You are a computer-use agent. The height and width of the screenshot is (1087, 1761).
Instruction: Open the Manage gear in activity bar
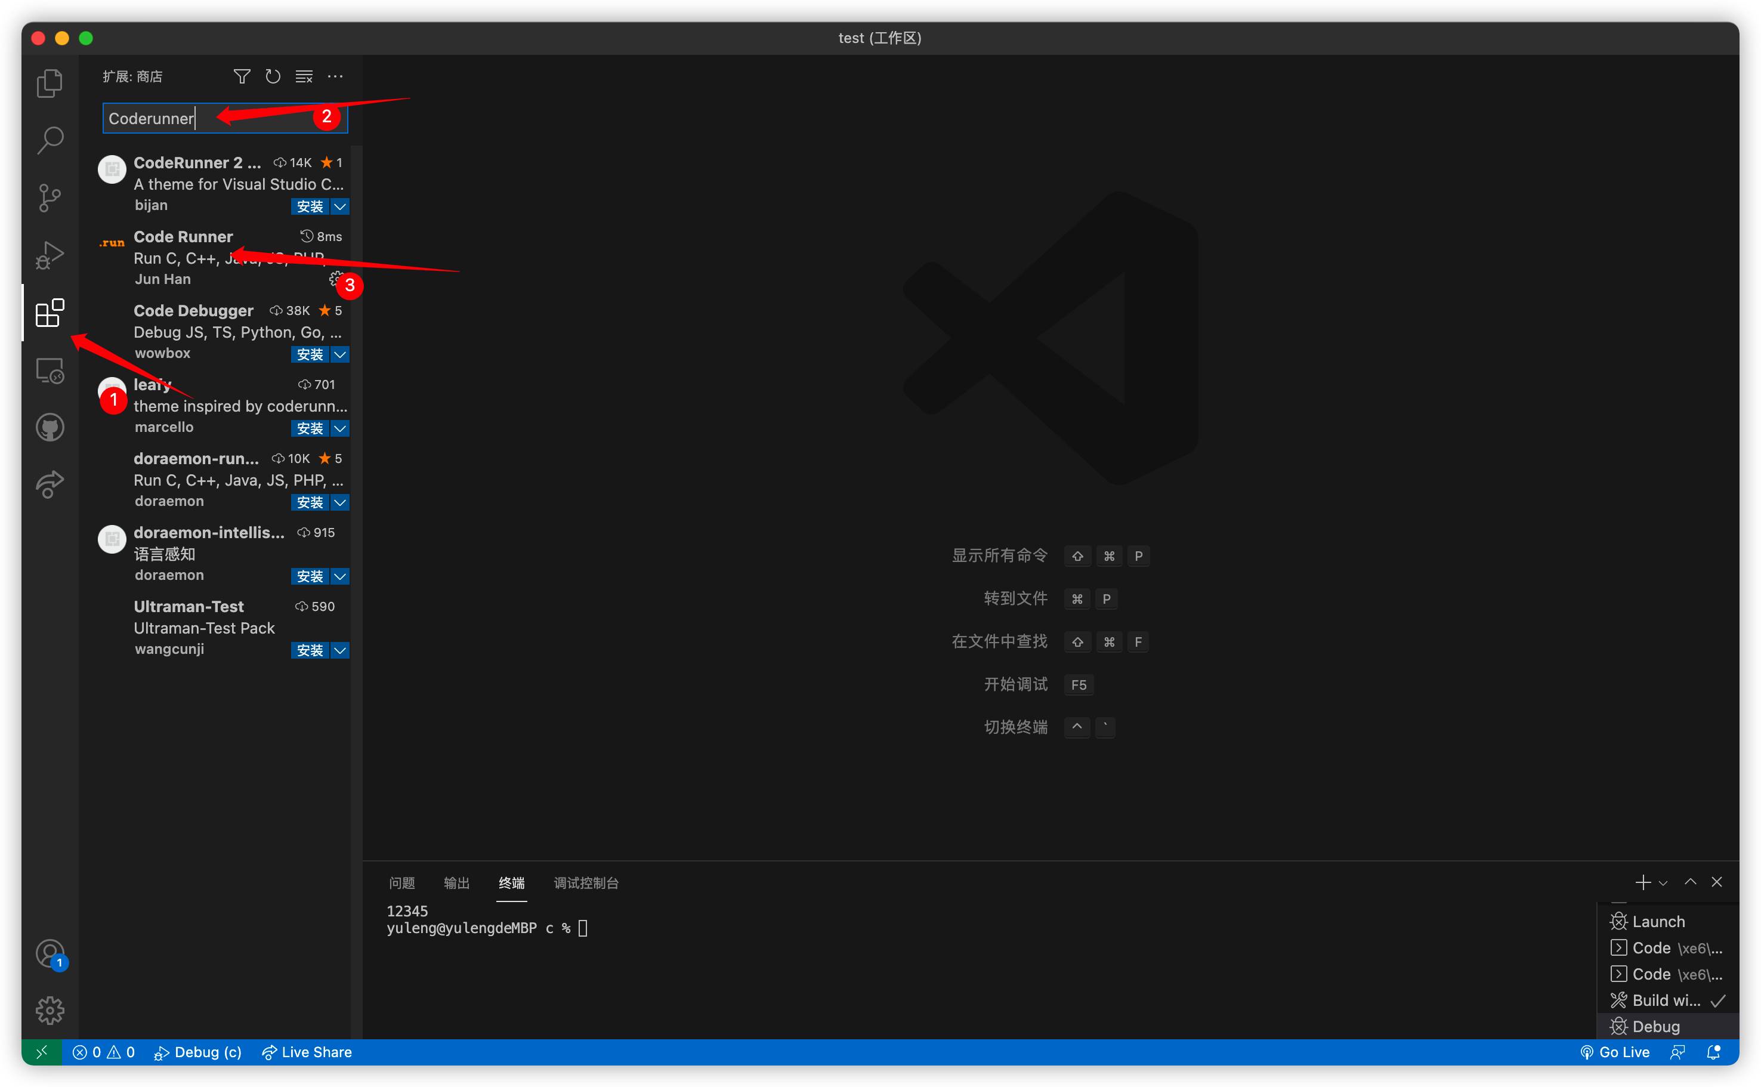[50, 1011]
